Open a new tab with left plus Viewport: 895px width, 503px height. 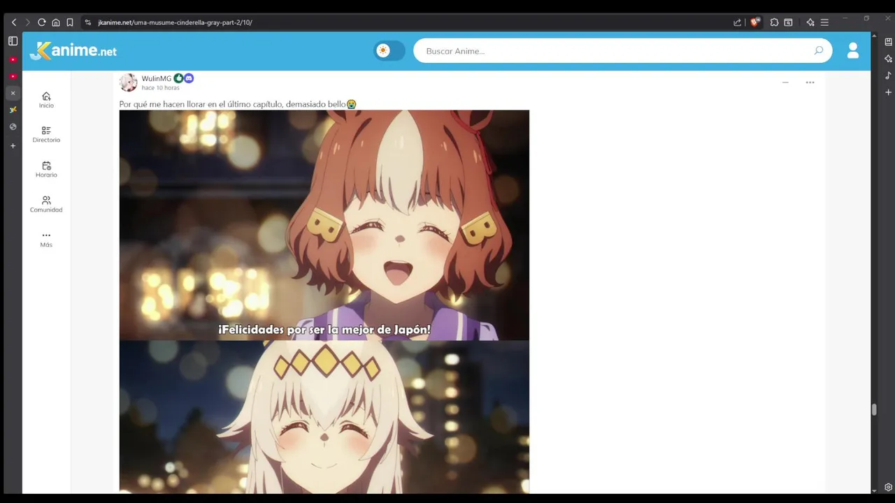[x=13, y=145]
